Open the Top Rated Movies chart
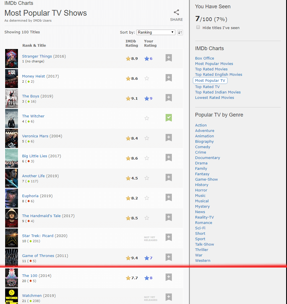Screen dimensions: 287x304 (x=211, y=69)
